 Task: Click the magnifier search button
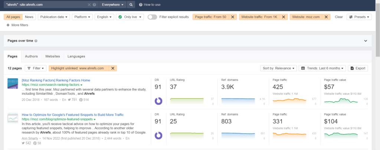tap(131, 4)
